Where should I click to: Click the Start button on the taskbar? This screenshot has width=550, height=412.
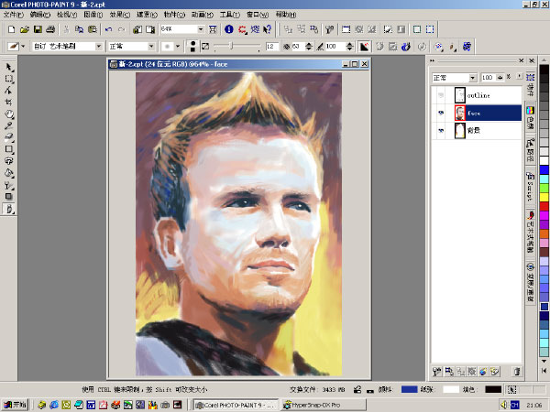coord(15,405)
